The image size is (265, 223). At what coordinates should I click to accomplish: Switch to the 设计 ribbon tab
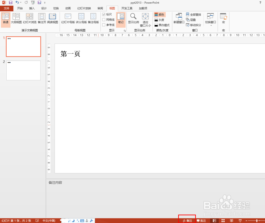44,8
